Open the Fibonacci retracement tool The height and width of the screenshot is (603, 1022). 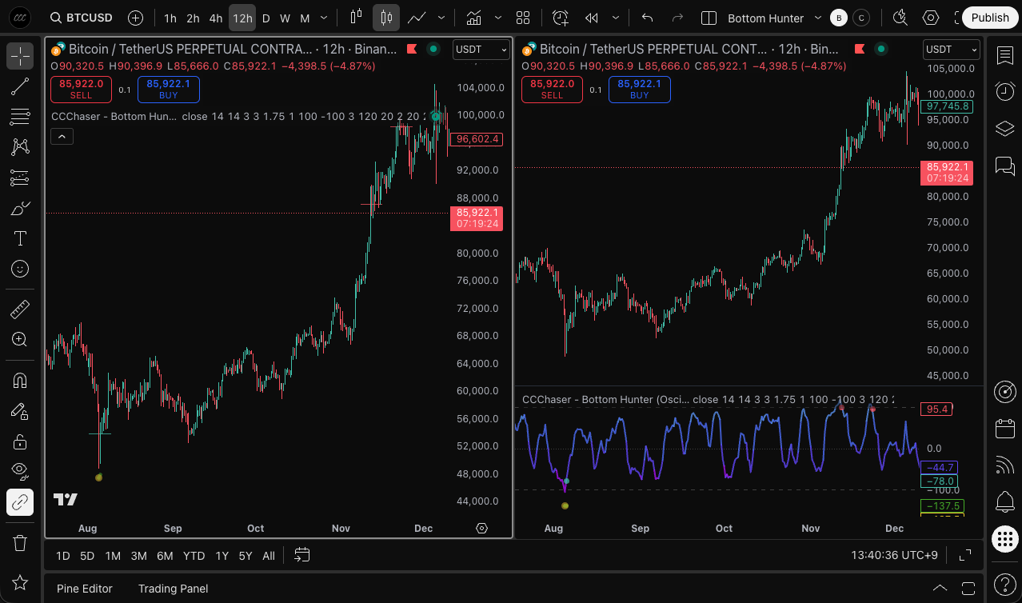pyautogui.click(x=20, y=117)
